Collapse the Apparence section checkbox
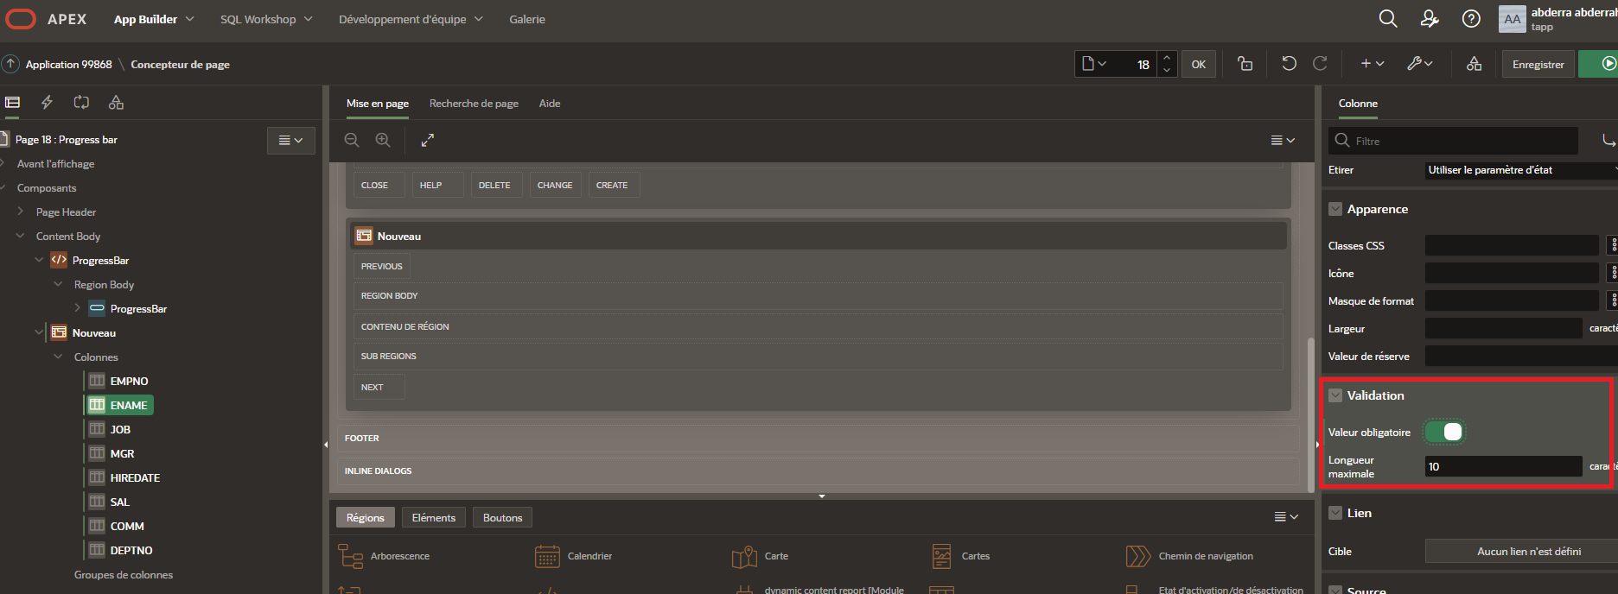 (1335, 209)
